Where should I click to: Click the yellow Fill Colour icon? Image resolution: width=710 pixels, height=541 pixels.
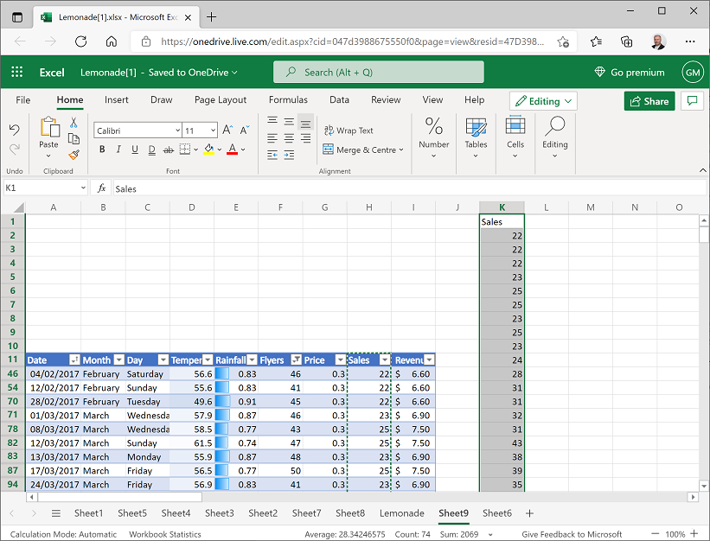[x=208, y=149]
